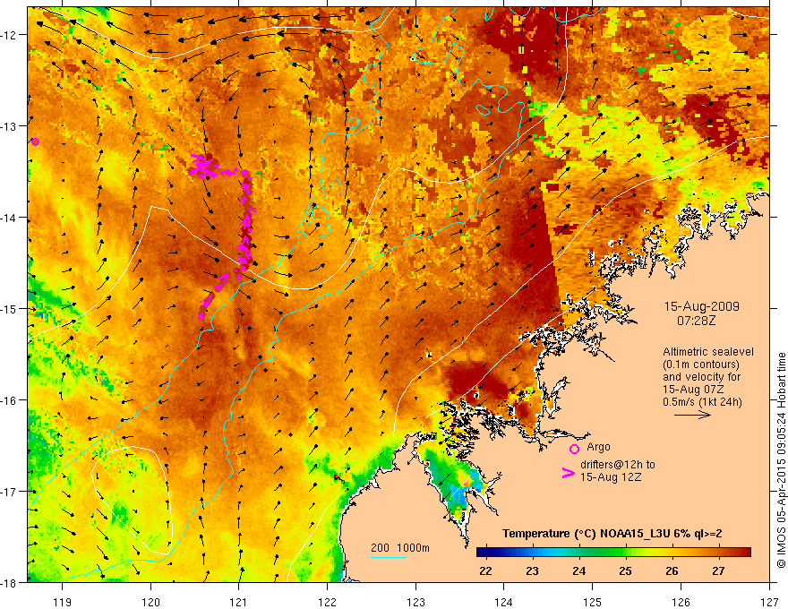Click longitude axis label 122
Viewport: 788px width, 609px height.
tap(327, 602)
